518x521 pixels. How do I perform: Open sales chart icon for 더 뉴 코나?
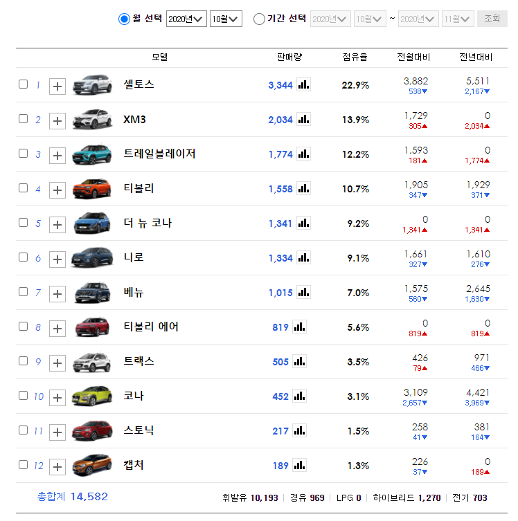[303, 223]
